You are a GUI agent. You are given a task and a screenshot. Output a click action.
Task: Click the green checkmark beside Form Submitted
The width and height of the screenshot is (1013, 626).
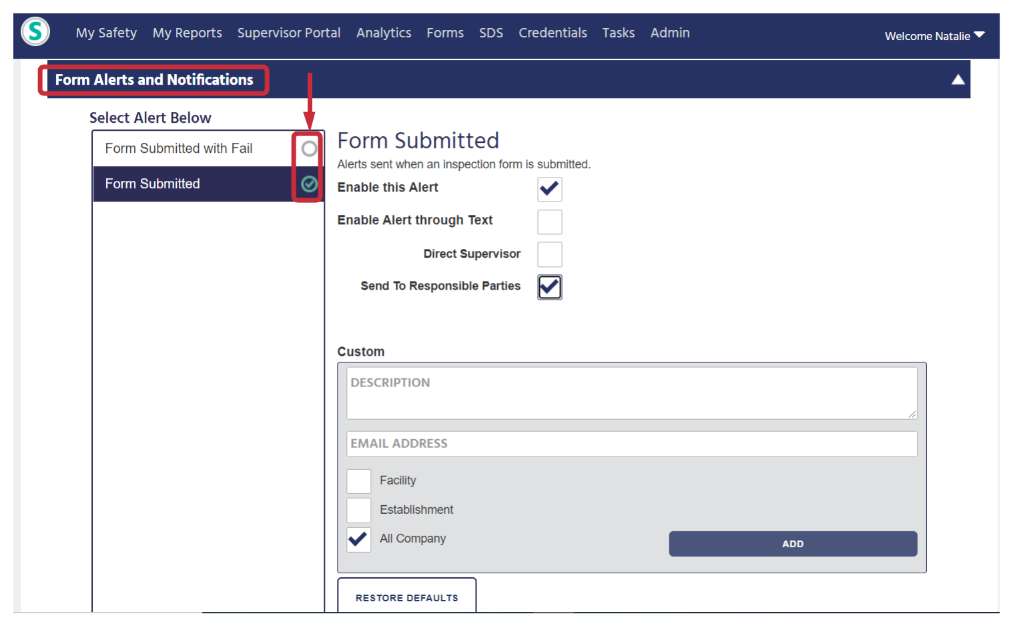point(308,184)
